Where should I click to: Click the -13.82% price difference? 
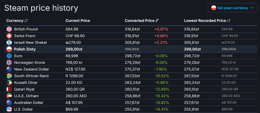(x=162, y=103)
